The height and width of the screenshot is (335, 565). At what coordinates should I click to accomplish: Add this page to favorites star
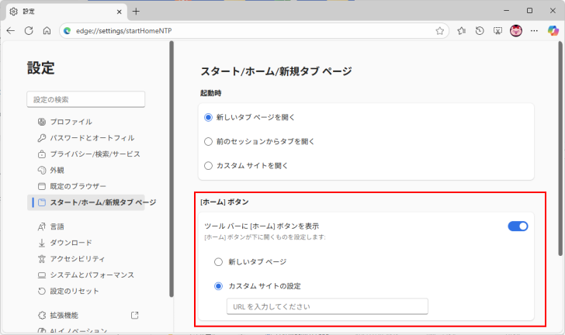pos(439,31)
